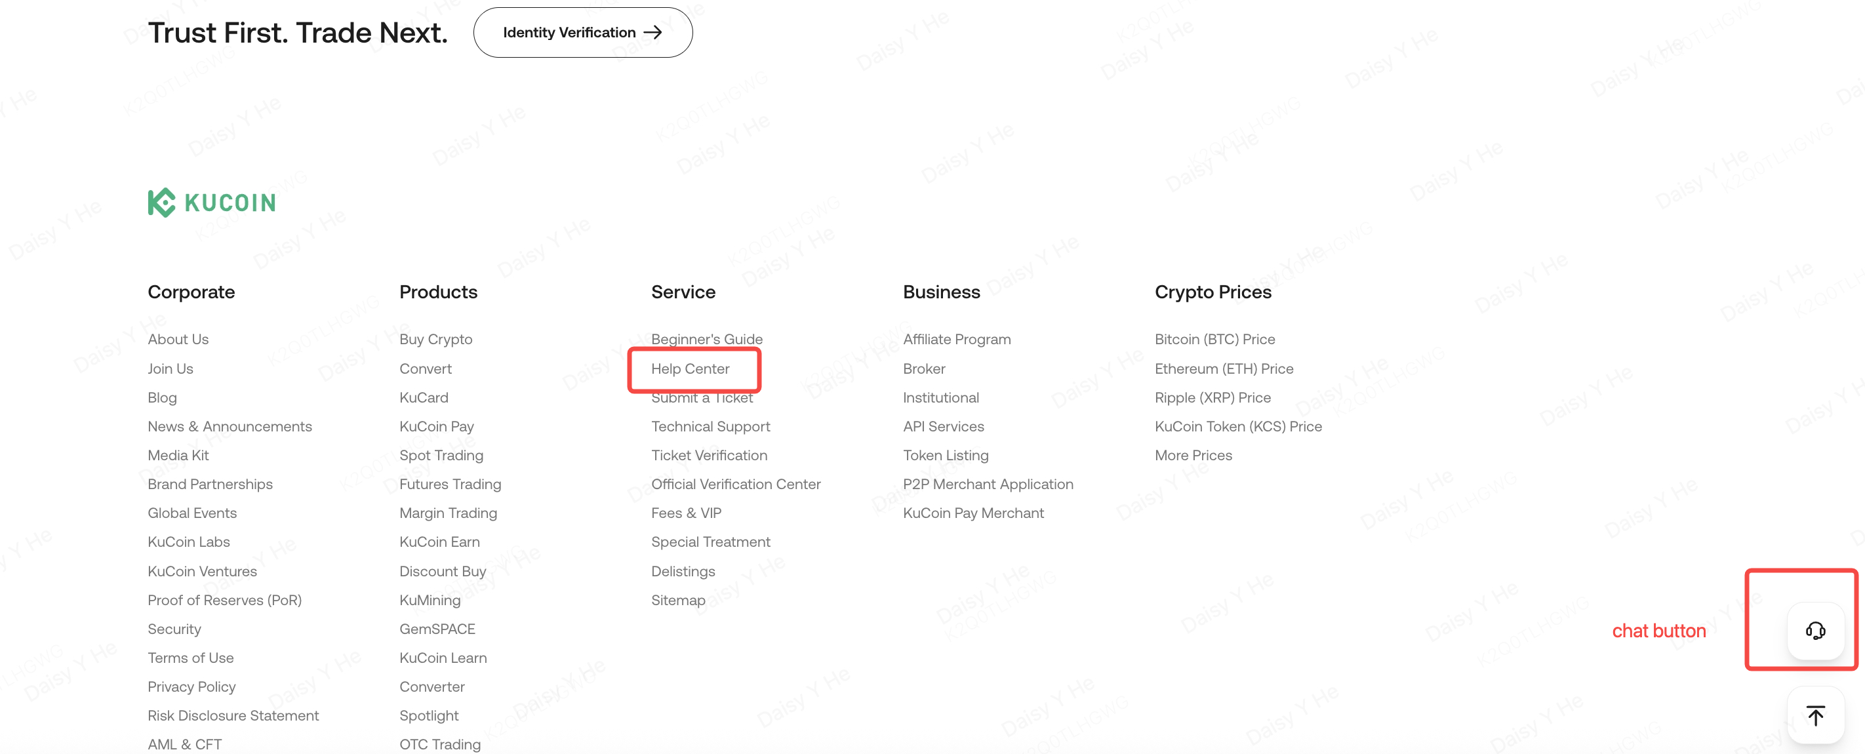Open the Help Center link

click(x=690, y=368)
